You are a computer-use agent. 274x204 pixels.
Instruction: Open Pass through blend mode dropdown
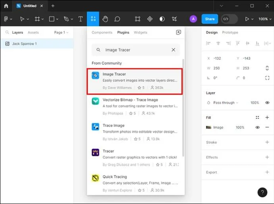[x=226, y=102]
